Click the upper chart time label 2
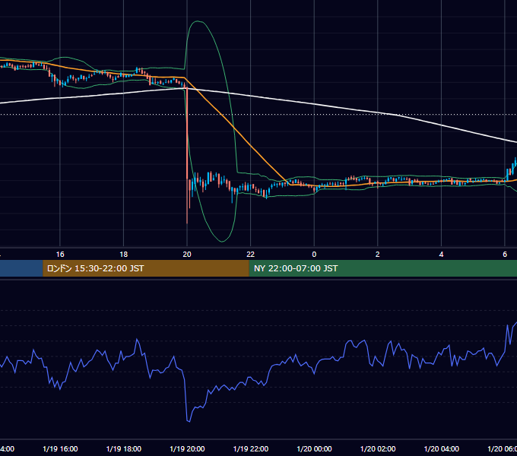The height and width of the screenshot is (456, 517). [x=378, y=255]
